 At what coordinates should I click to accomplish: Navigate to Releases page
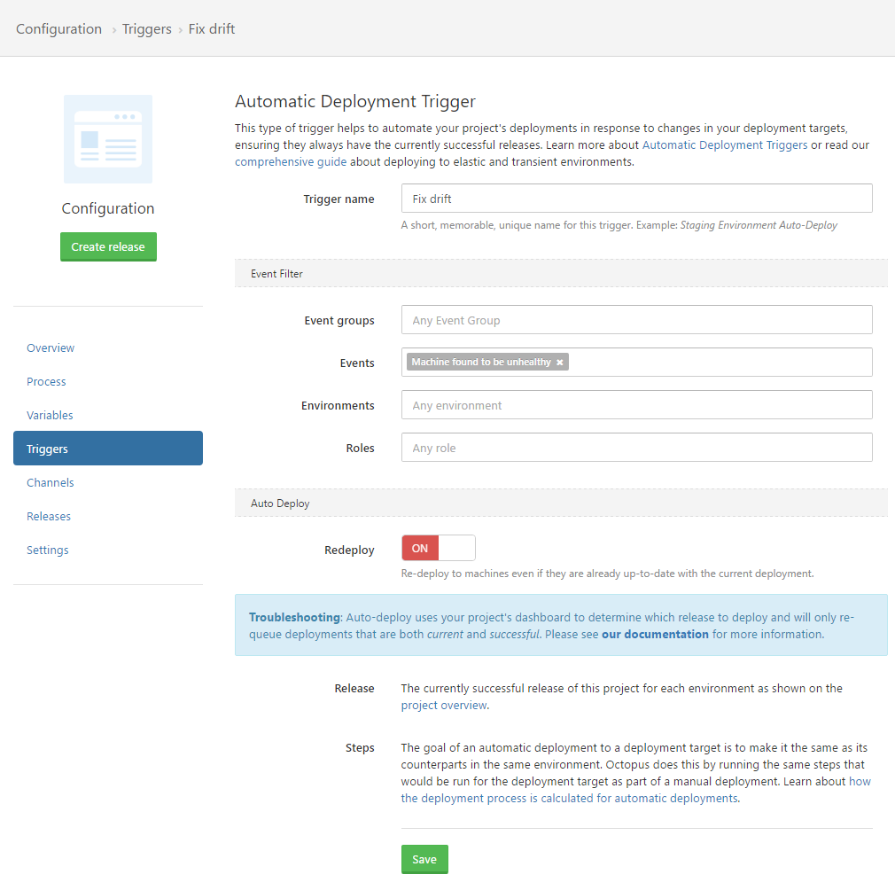(x=49, y=517)
